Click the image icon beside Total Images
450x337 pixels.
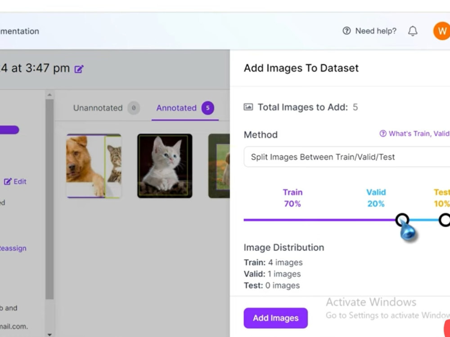click(248, 107)
